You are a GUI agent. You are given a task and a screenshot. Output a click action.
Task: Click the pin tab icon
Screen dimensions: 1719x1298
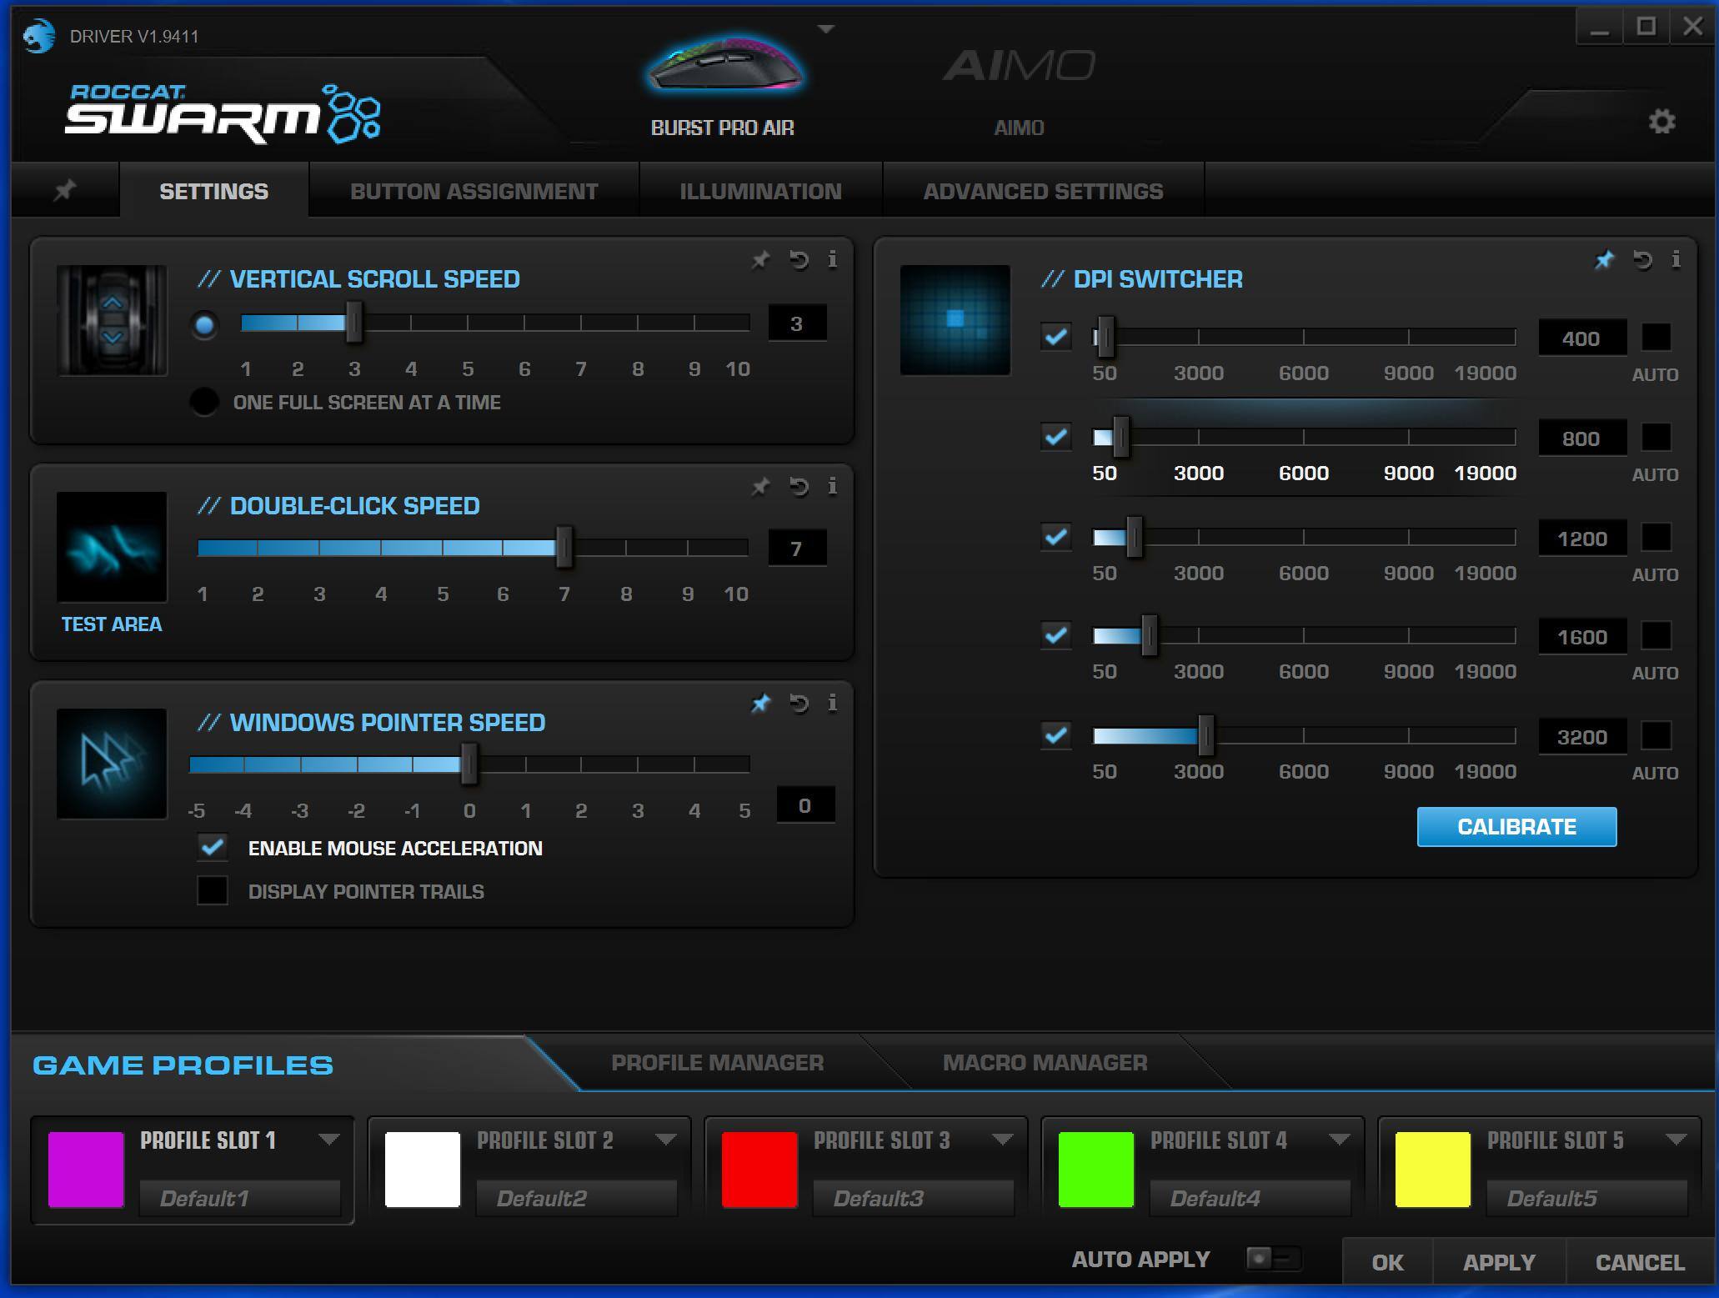pyautogui.click(x=65, y=191)
